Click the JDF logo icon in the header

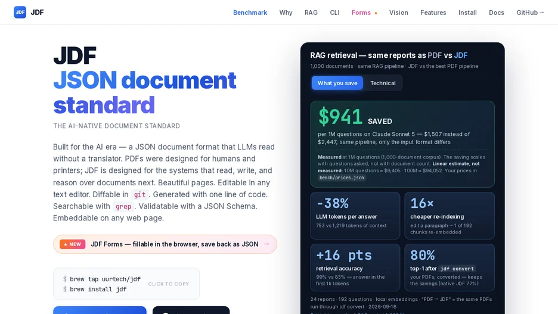point(20,12)
